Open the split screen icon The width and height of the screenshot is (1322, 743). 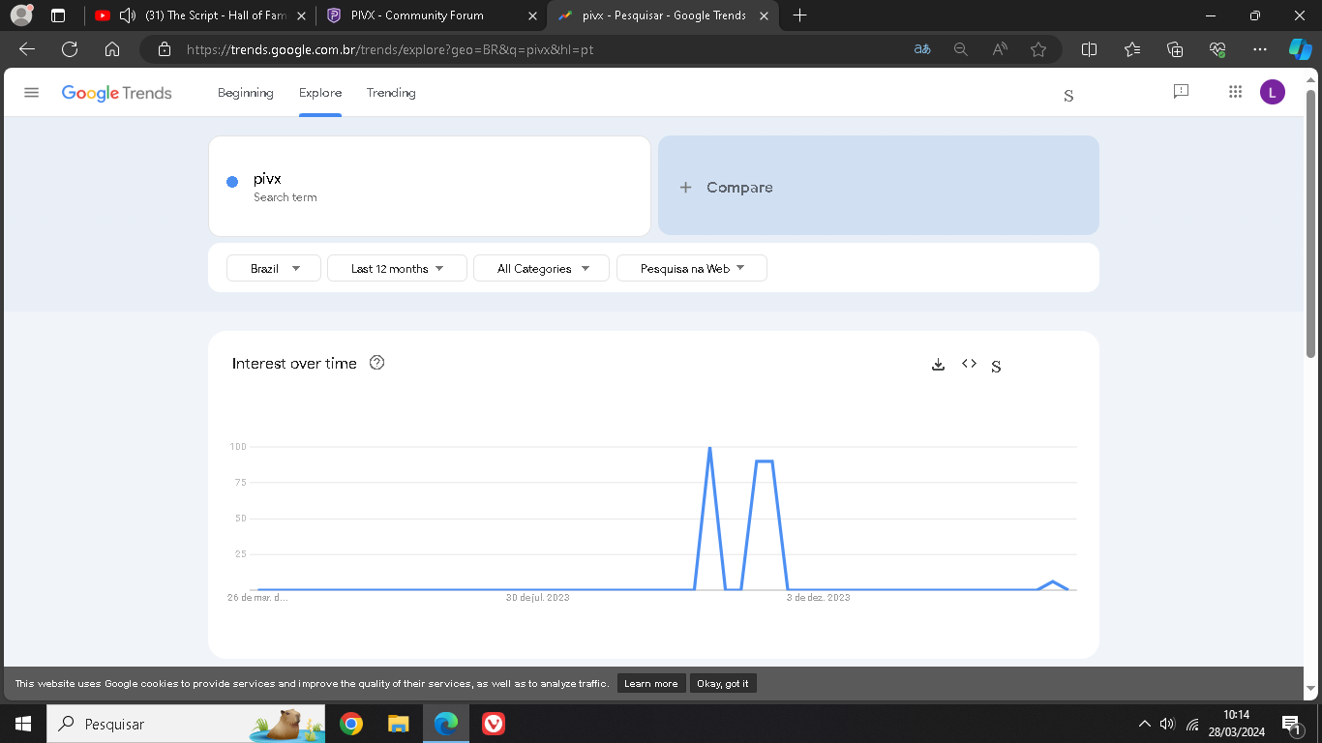coord(1089,49)
